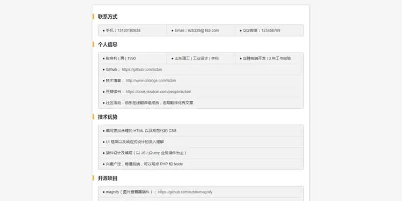Click the QQ/微信 123456789 entry
Viewport: 402px width, 201px height.
click(269, 31)
